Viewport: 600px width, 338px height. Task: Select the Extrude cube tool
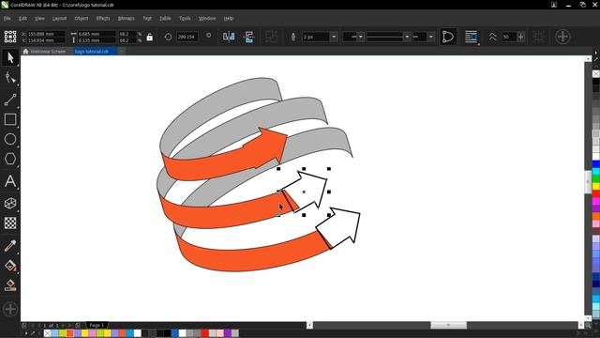(x=10, y=203)
